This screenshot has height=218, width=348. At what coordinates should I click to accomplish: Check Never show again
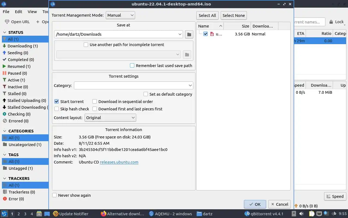pyautogui.click(x=54, y=195)
